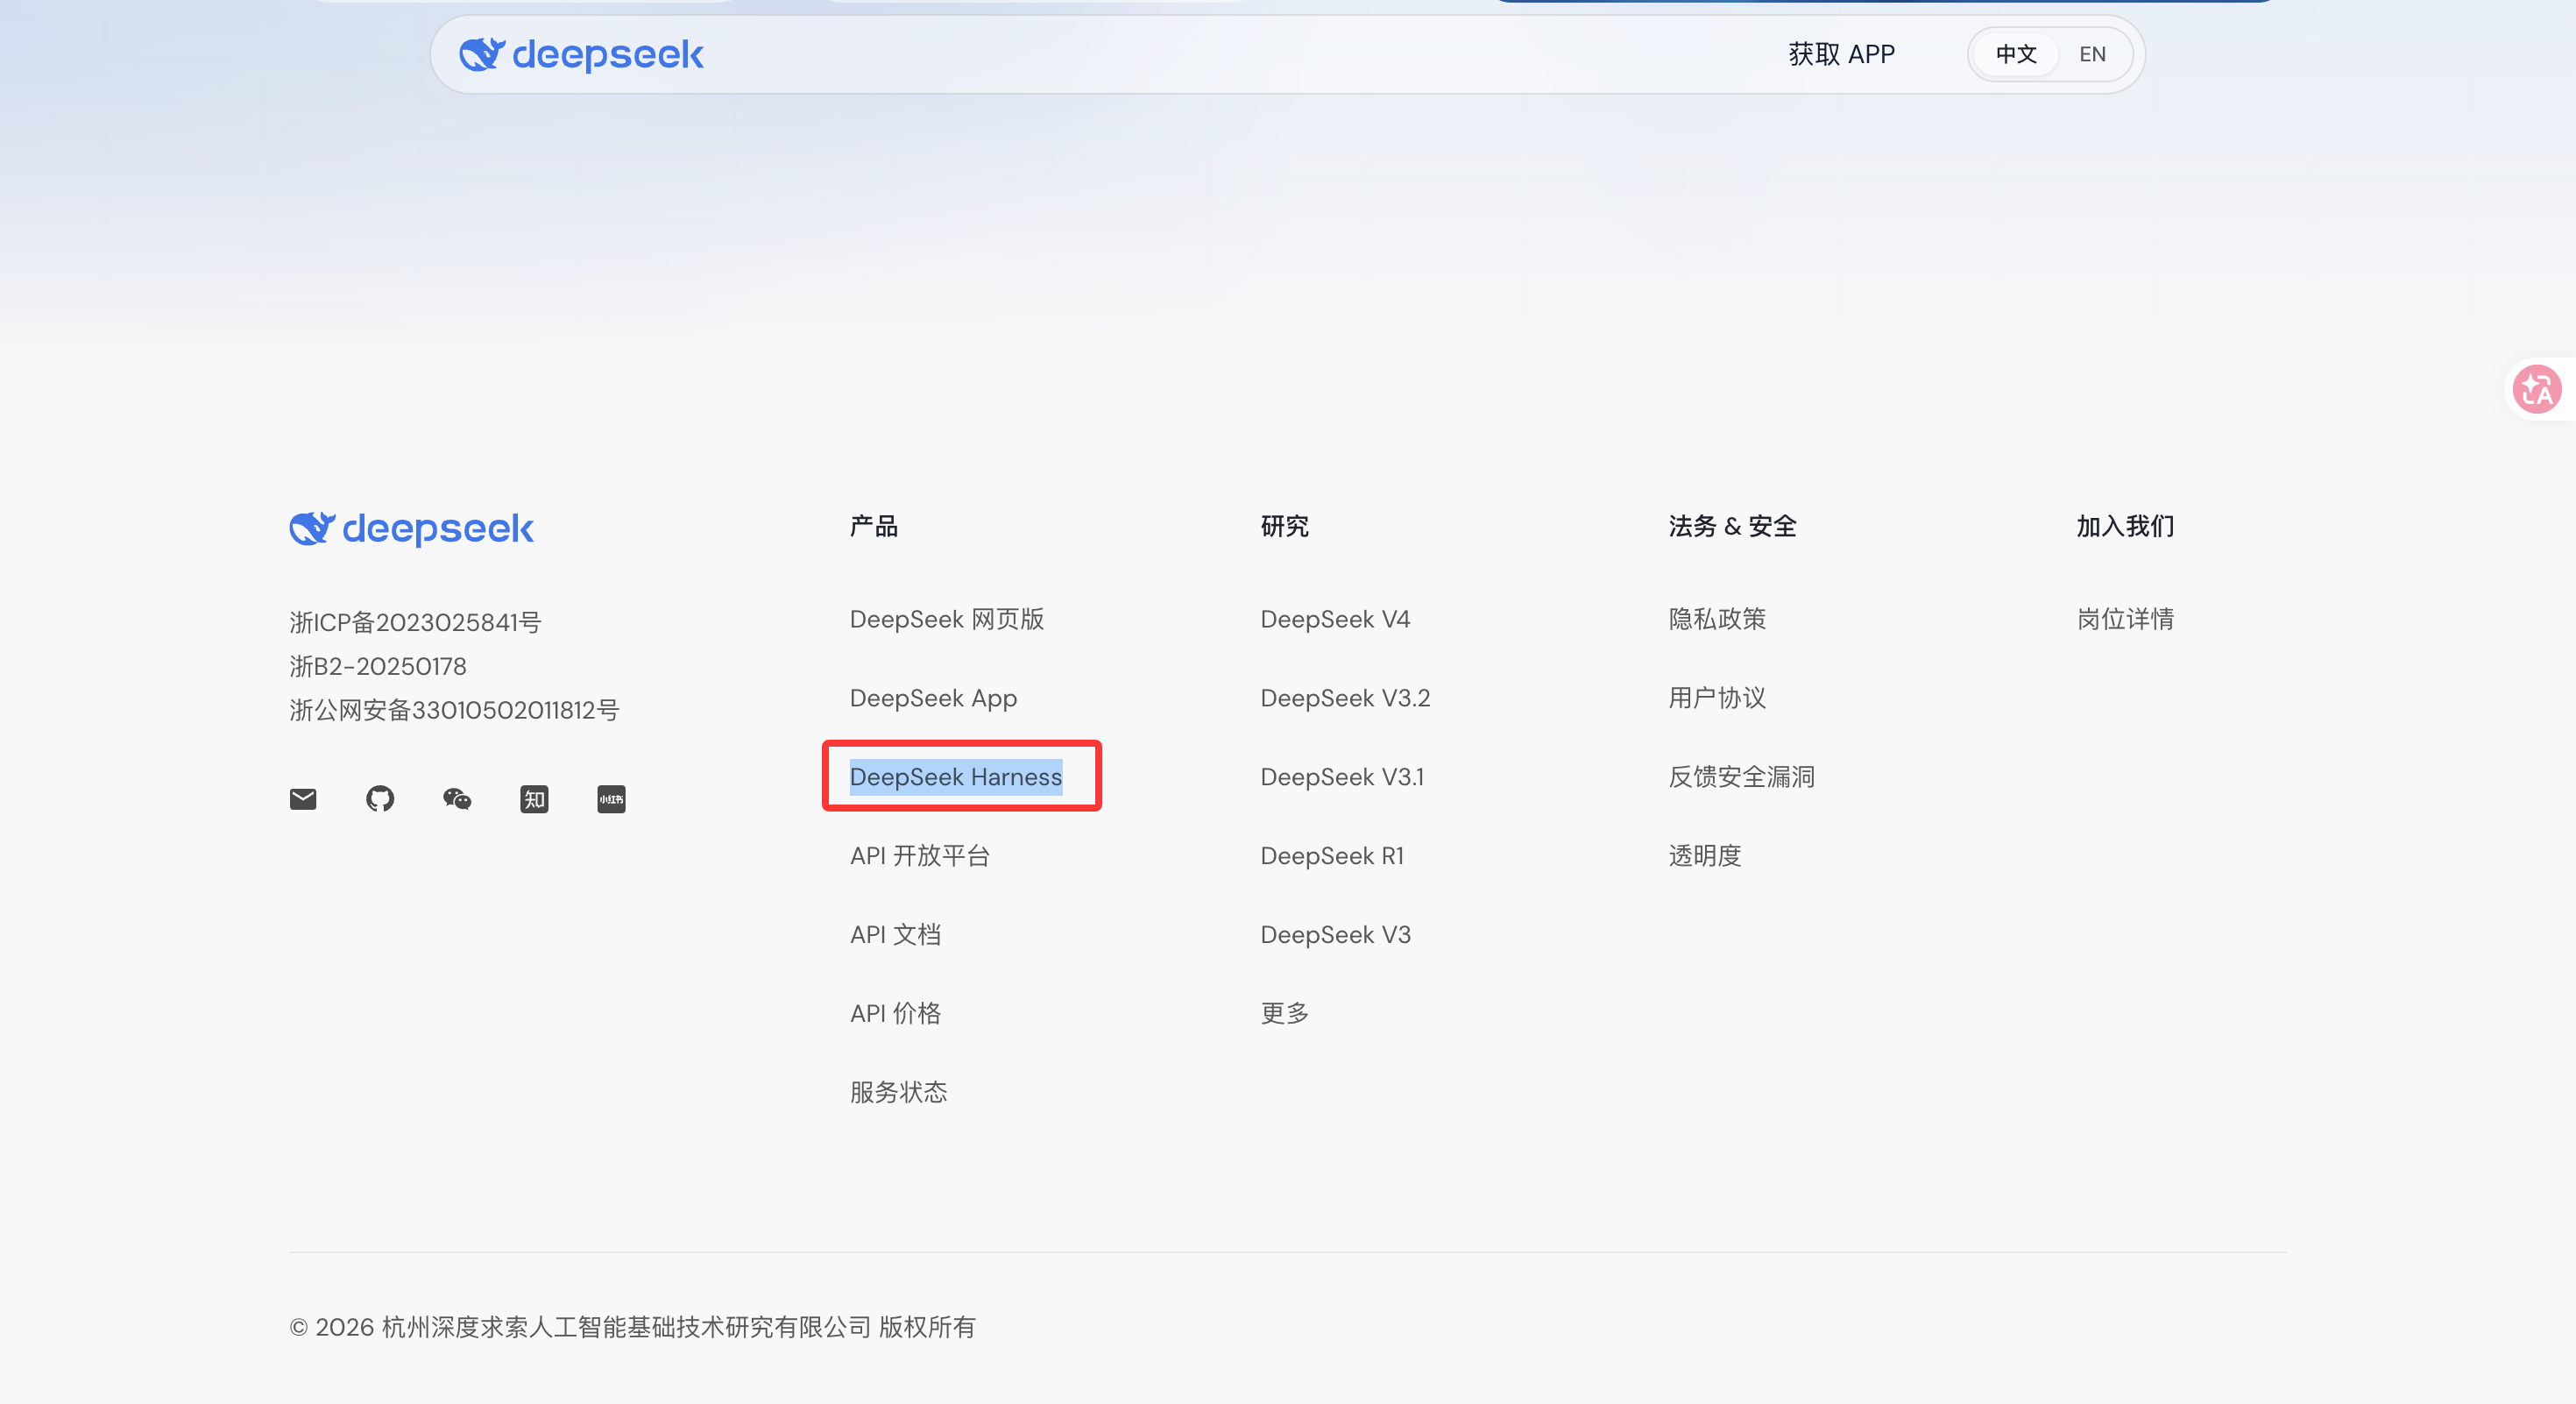Open the WeChat icon link
The image size is (2576, 1404).
point(457,799)
